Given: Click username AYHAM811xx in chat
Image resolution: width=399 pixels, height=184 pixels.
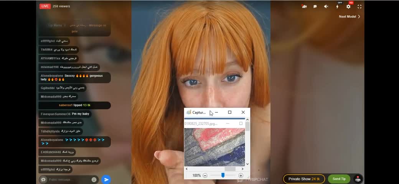Looking at the screenshot, I should 50,58.
